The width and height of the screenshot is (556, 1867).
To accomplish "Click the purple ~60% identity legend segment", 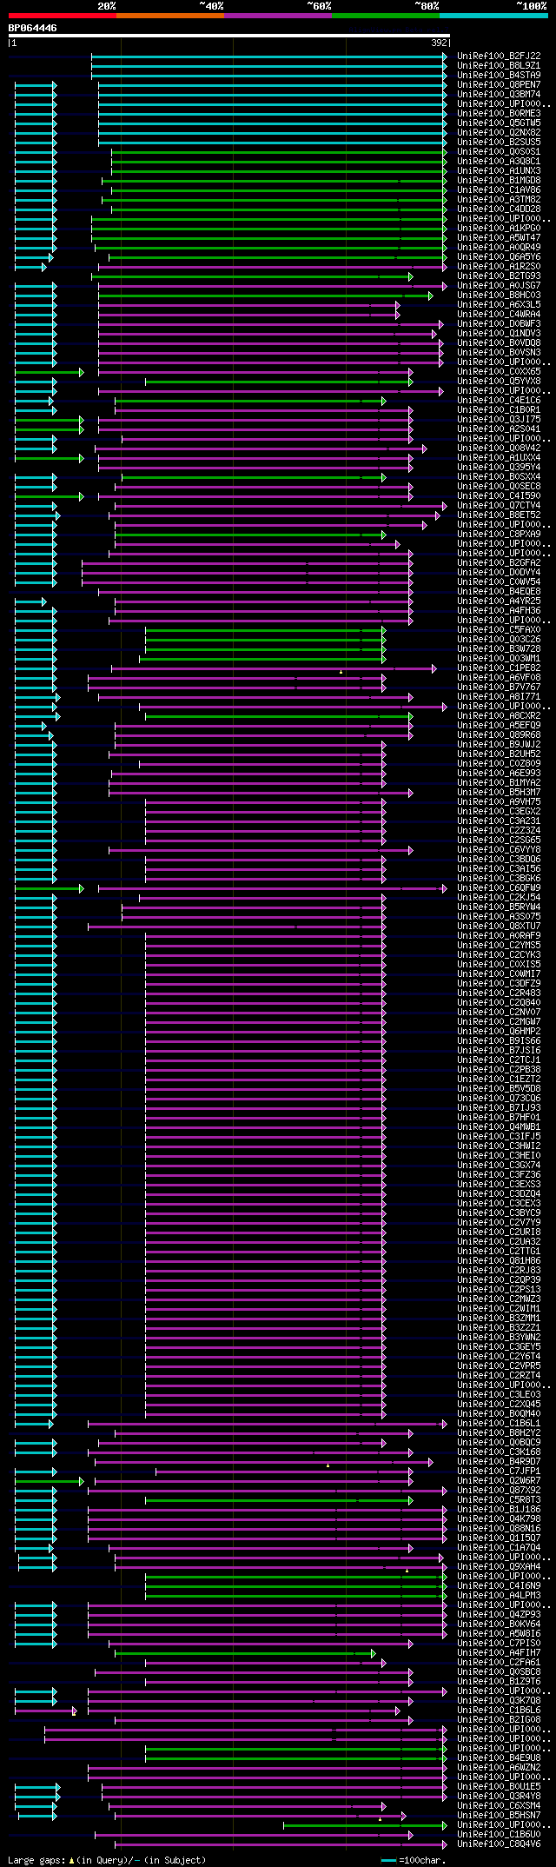I will [278, 16].
